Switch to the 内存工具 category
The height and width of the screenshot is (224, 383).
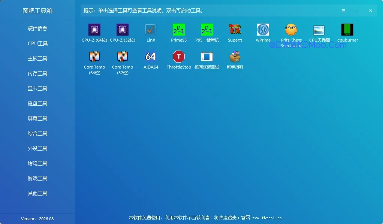(x=37, y=73)
